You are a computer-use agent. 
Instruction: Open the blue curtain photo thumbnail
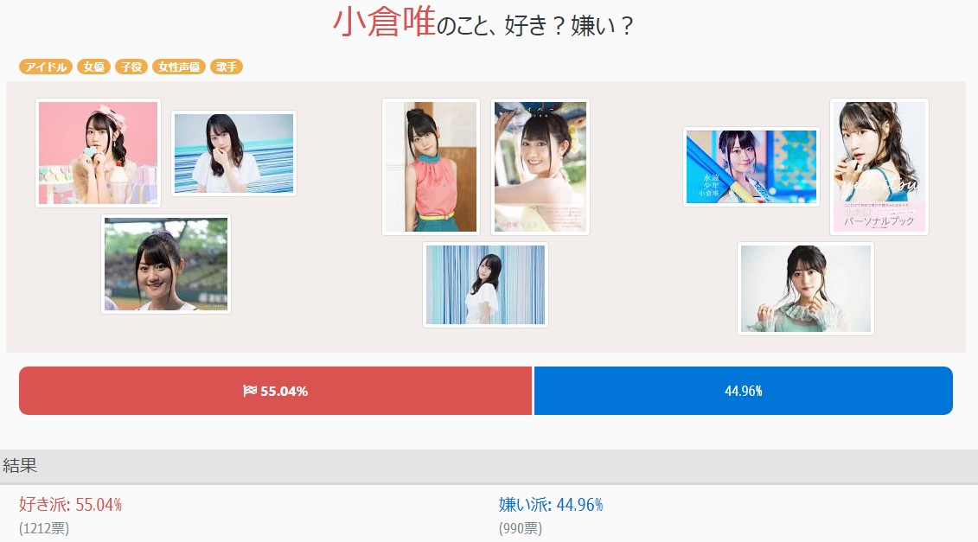[x=485, y=284]
